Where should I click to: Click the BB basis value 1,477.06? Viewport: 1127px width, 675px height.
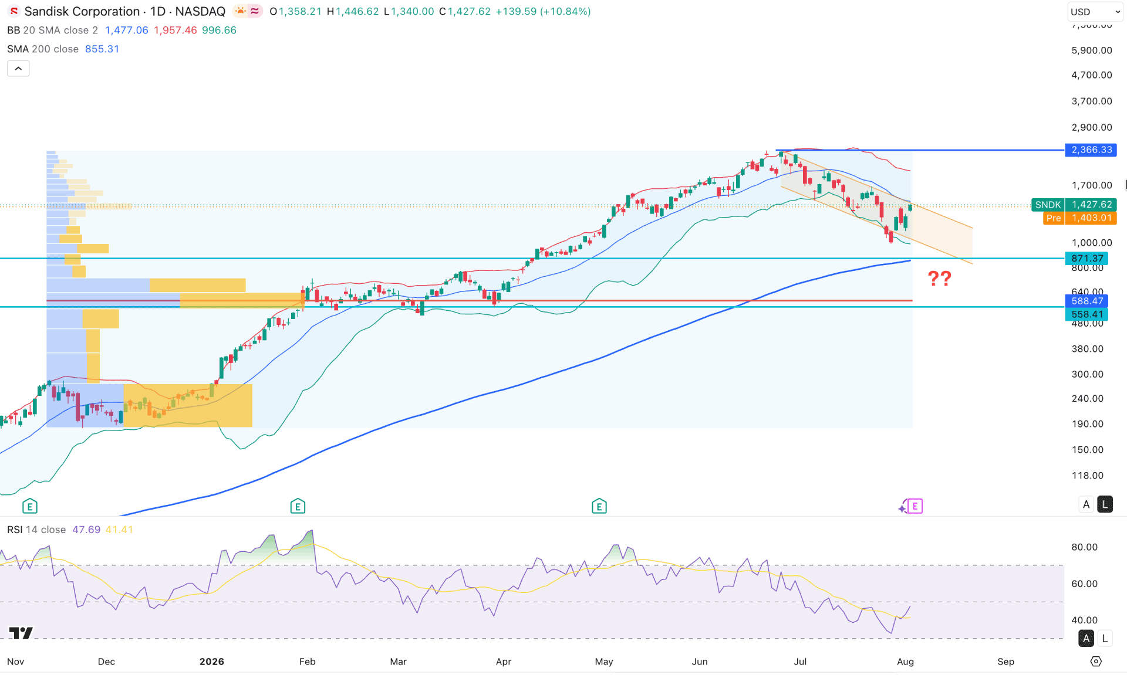point(127,30)
